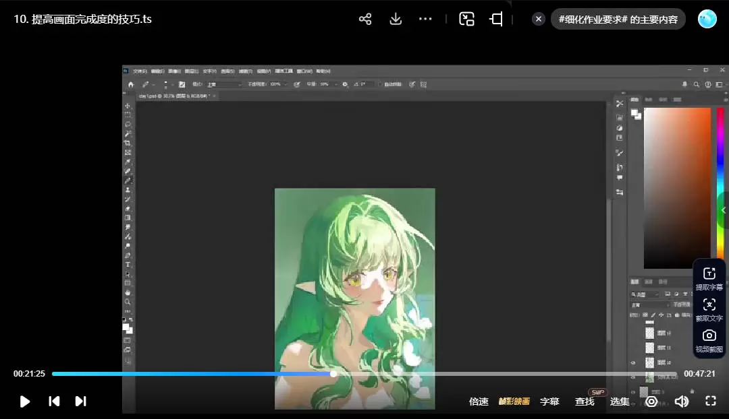Image resolution: width=729 pixels, height=419 pixels.
Task: Go back to the previous video
Action: pyautogui.click(x=54, y=401)
